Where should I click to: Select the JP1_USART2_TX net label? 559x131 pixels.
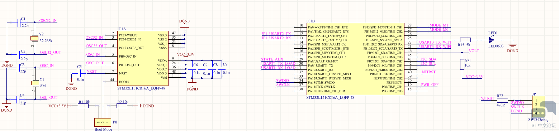pos(276,34)
